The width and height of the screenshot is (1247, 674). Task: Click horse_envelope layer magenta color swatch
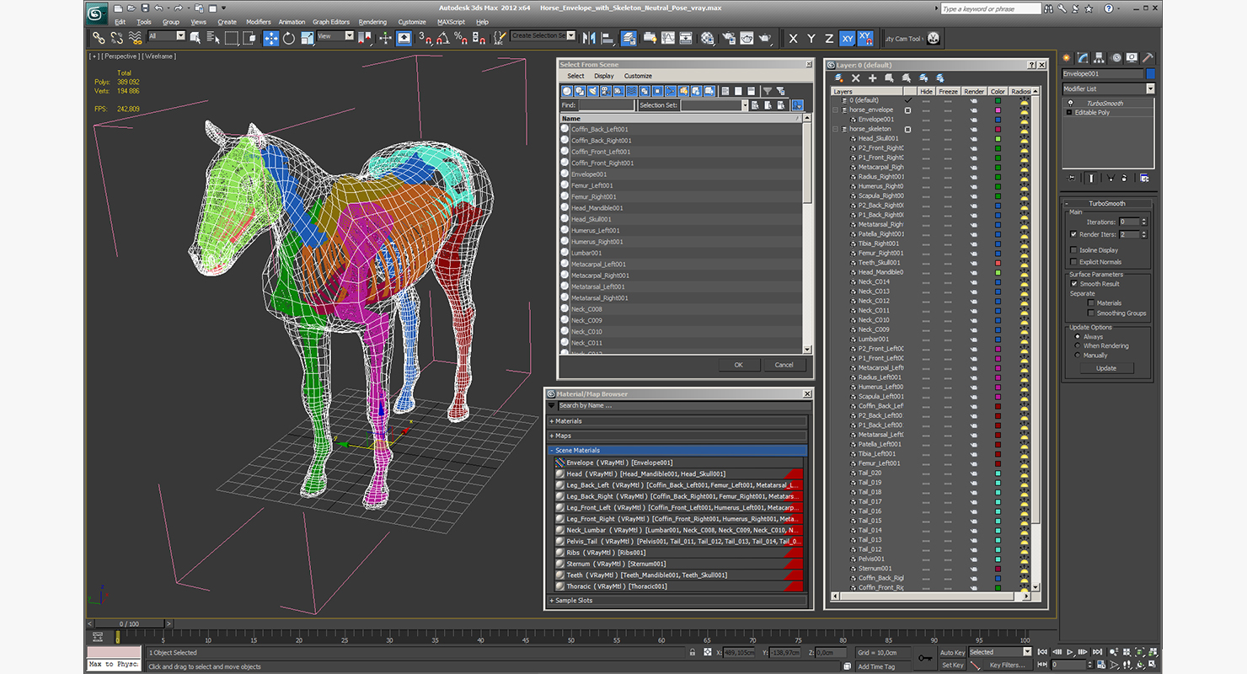[998, 110]
